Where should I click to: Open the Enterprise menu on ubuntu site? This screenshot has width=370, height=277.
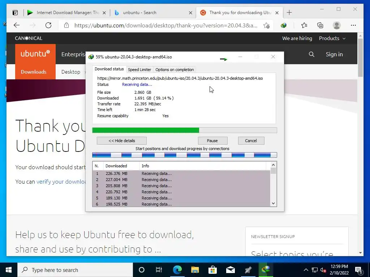click(x=73, y=54)
